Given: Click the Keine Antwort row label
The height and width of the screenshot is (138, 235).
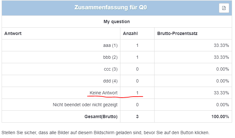Looking at the screenshot, I should (x=103, y=93).
